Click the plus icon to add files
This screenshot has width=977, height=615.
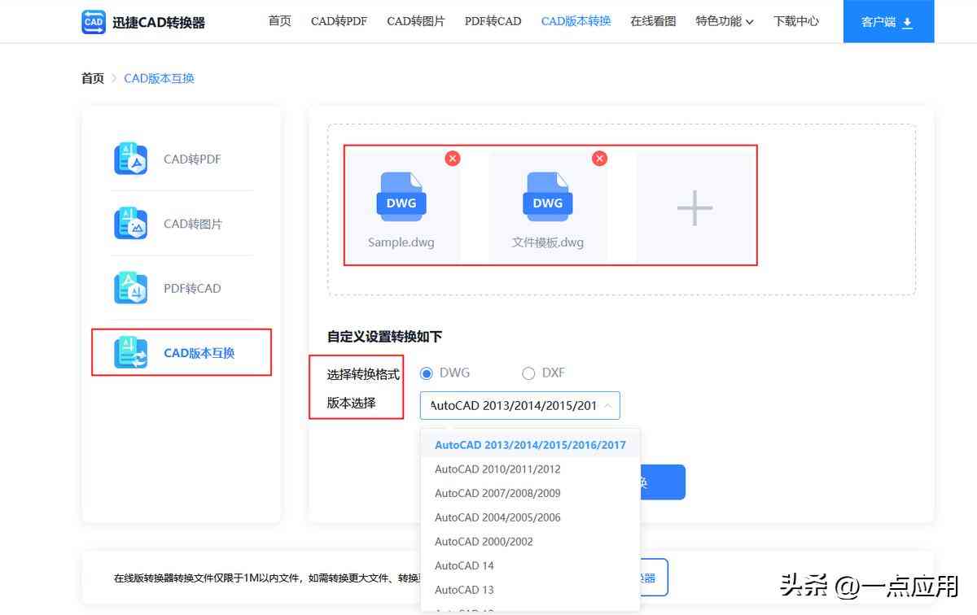click(x=694, y=207)
